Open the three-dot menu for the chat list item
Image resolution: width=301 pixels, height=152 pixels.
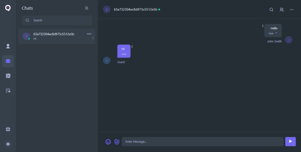93,39
